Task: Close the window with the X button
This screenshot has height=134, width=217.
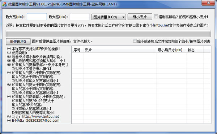Action: [x=208, y=3]
